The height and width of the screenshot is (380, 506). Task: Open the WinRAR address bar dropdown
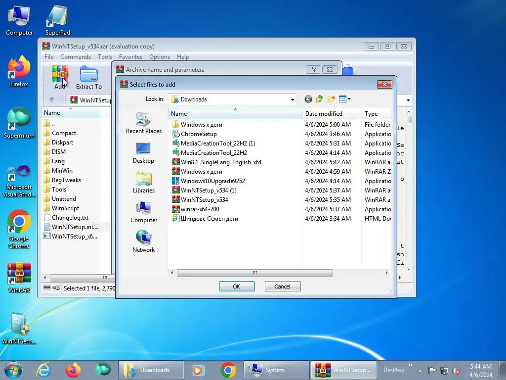point(408,100)
